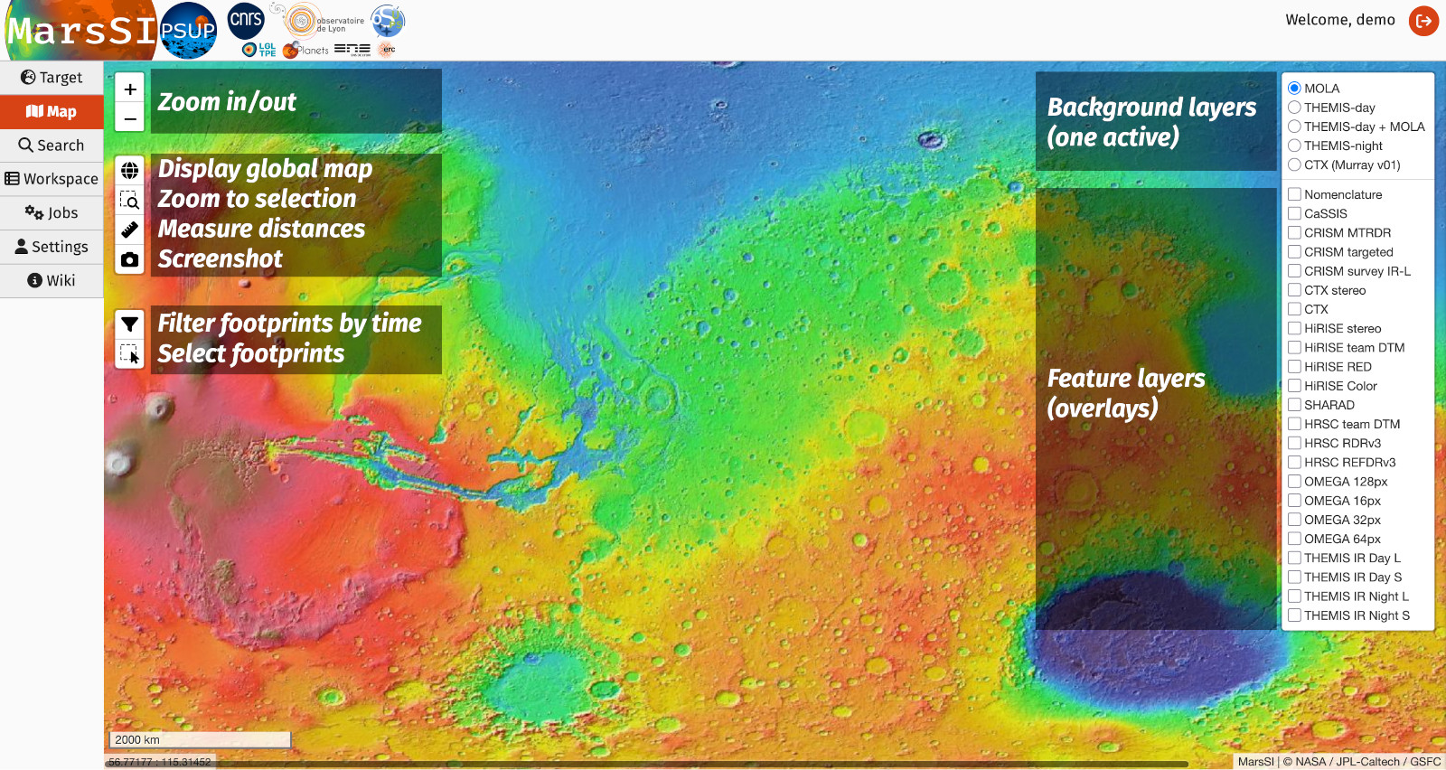This screenshot has width=1446, height=770.
Task: Enable the Nomenclature overlay
Action: click(1294, 194)
